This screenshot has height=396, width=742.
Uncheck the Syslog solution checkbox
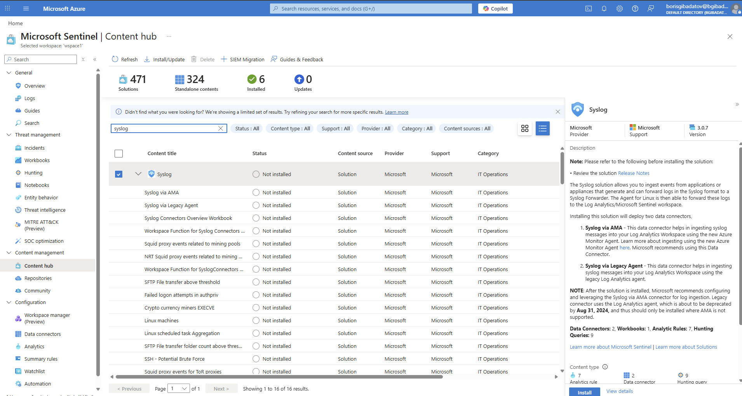119,174
